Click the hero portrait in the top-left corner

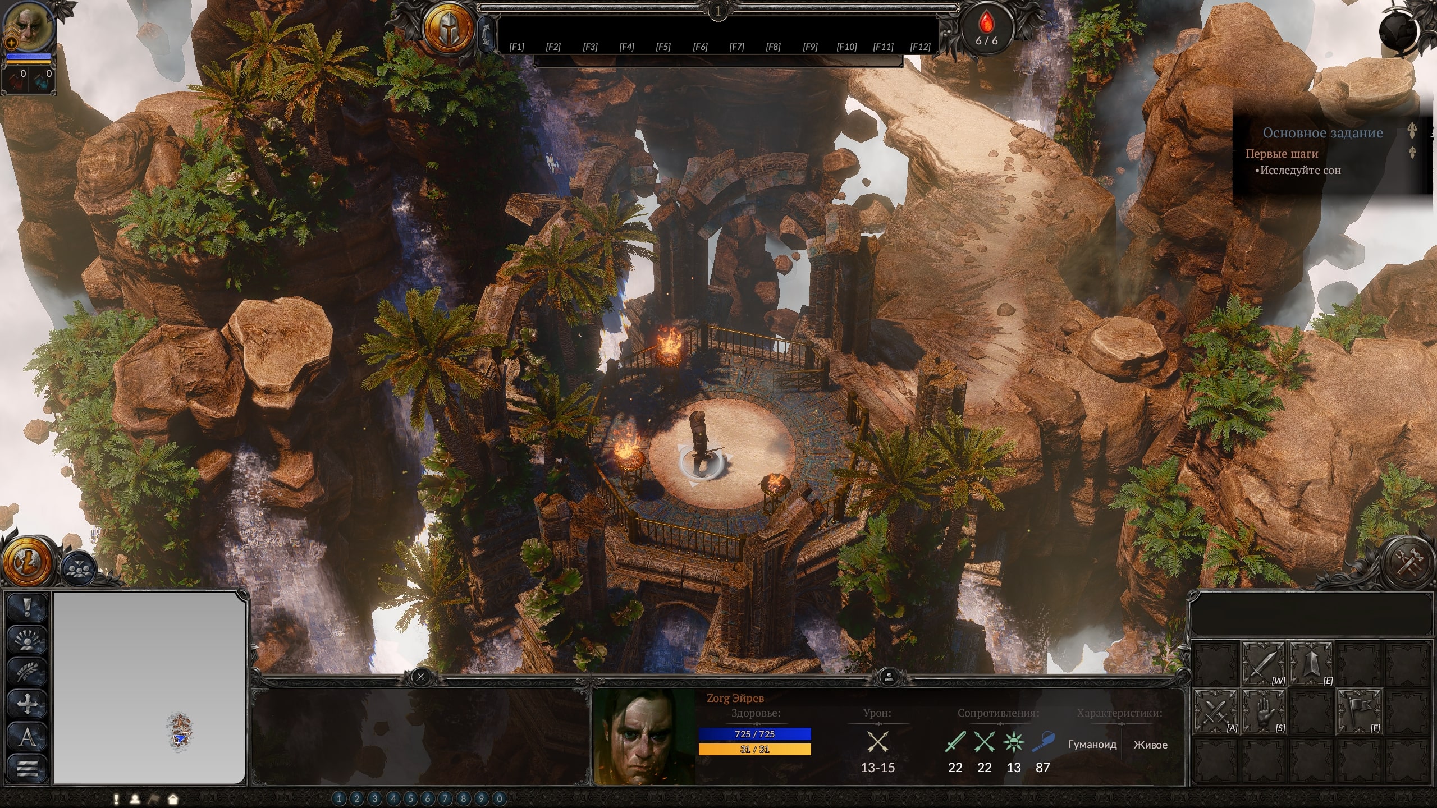click(28, 27)
